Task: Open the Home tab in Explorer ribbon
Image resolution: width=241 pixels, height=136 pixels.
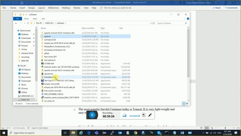Action: click(26, 19)
